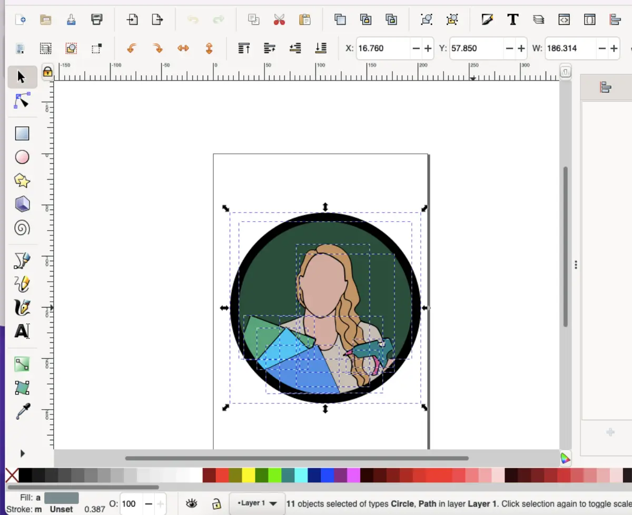Expand hidden toolbox tools arrow

click(x=22, y=453)
